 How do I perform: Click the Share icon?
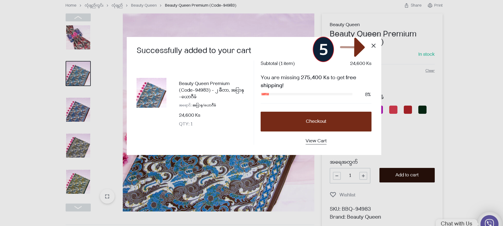coord(406,5)
